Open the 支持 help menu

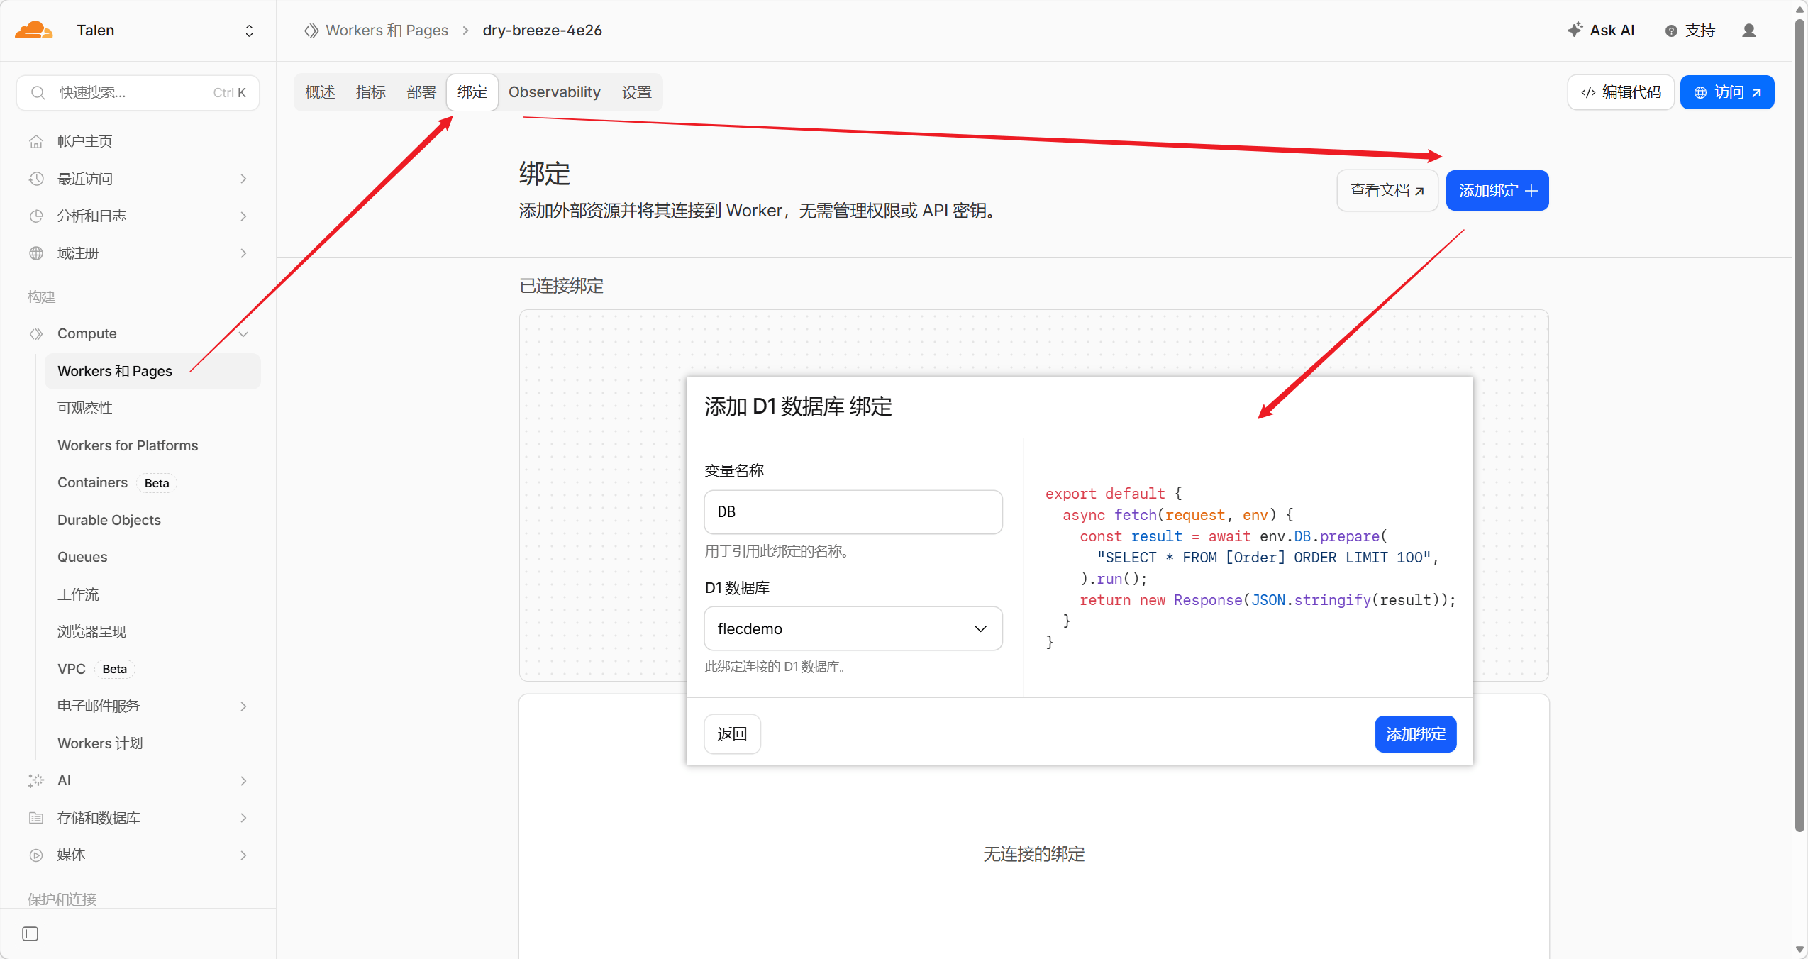[1692, 30]
